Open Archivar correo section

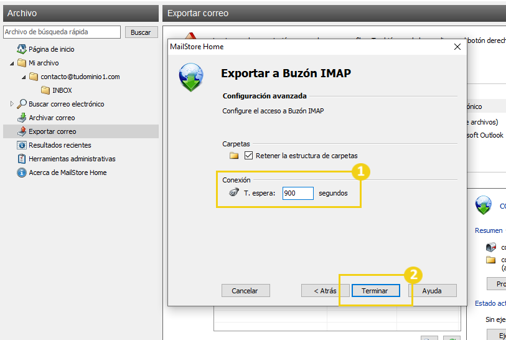[x=52, y=118]
